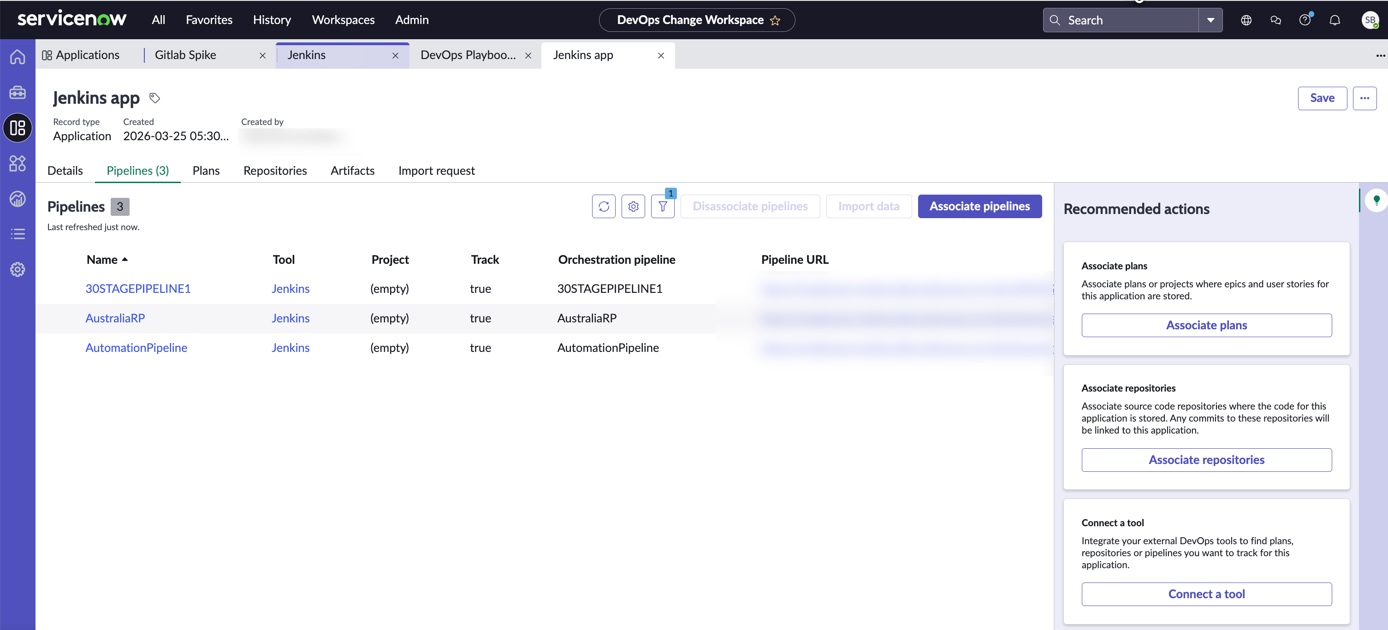Screen dimensions: 1388x630
Task: Select the Applications panel icon in sidebar
Action: (17, 128)
